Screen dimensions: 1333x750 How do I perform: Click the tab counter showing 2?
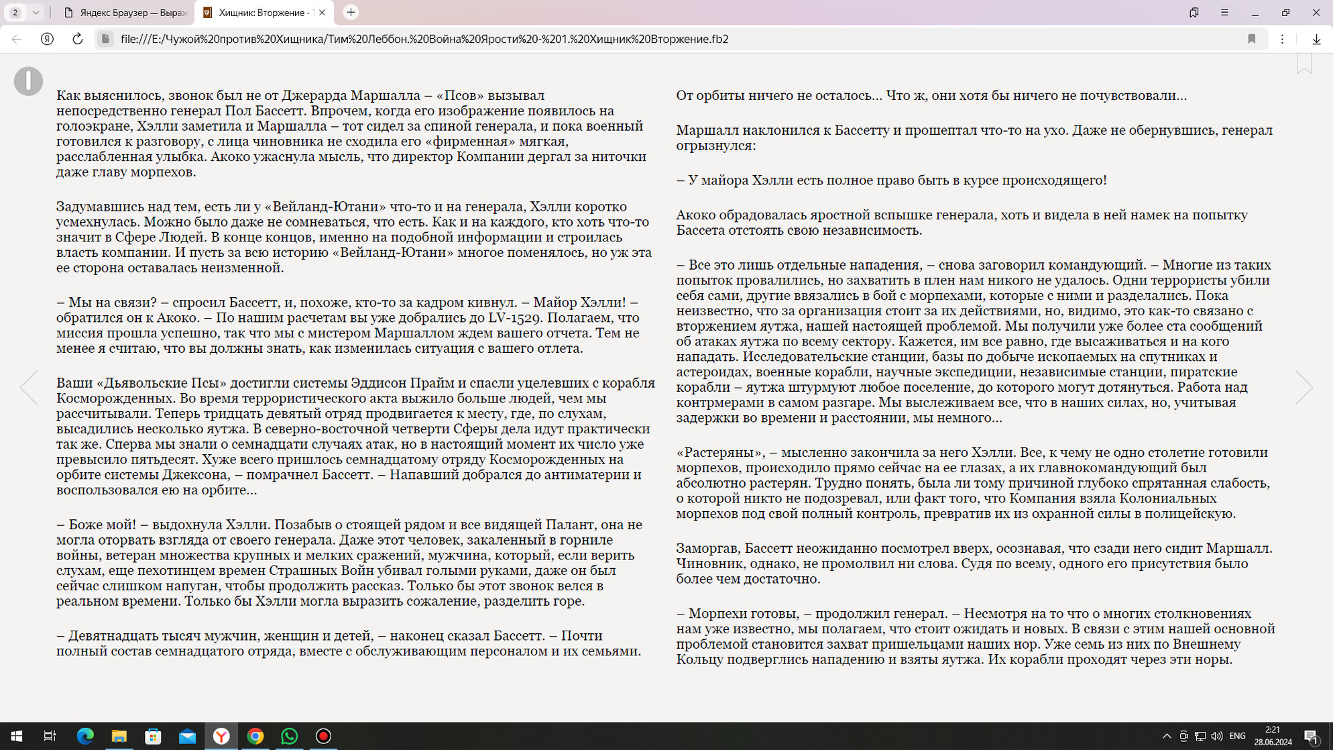click(15, 12)
